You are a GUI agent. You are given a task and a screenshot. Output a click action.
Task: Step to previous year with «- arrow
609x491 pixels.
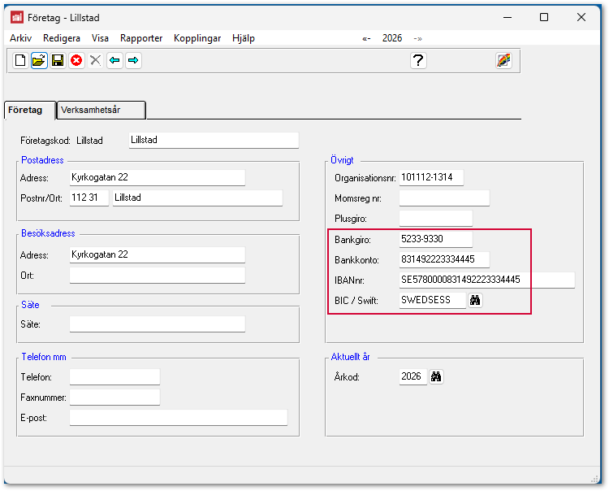coord(367,38)
